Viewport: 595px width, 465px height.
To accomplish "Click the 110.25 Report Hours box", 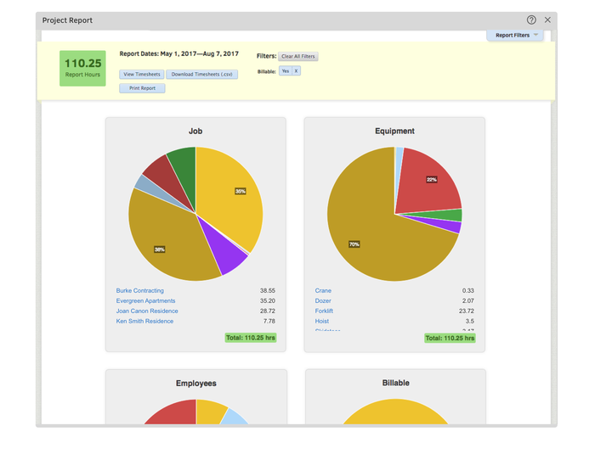I will (82, 68).
